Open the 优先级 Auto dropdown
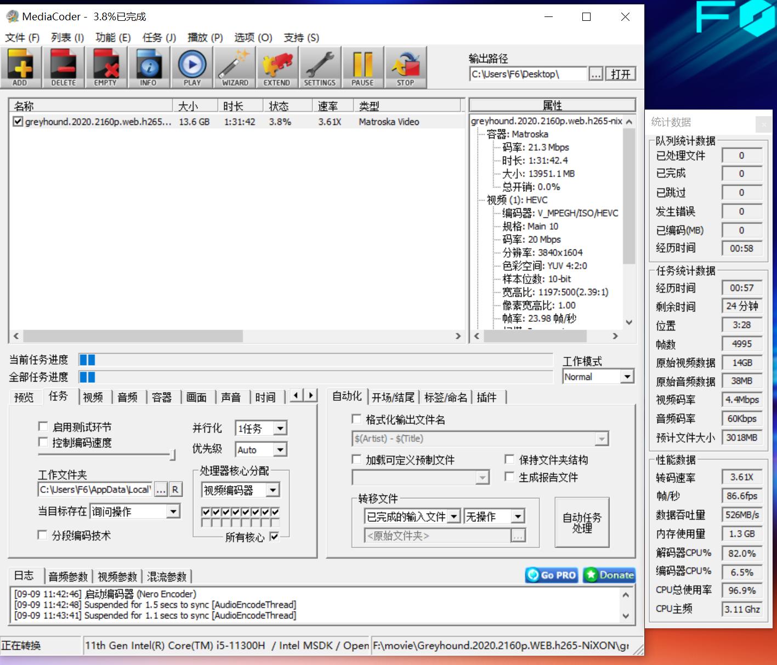The image size is (777, 665). click(280, 450)
